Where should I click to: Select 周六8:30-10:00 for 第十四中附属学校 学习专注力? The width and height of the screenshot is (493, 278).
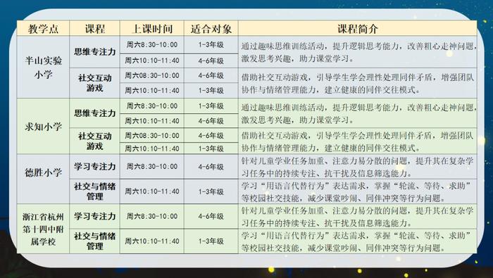[152, 217]
